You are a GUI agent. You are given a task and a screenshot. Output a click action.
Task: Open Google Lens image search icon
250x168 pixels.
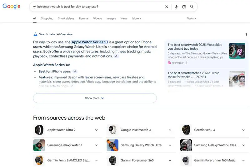click(184, 7)
